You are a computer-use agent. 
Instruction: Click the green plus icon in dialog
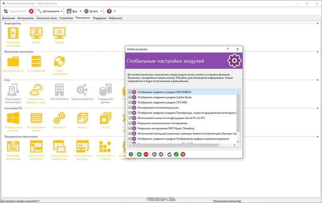tap(139, 154)
